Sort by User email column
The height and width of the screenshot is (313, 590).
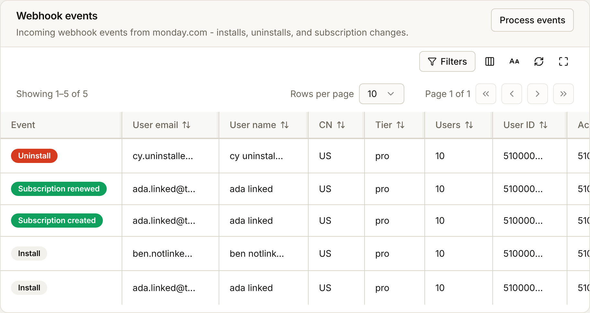[x=186, y=125]
